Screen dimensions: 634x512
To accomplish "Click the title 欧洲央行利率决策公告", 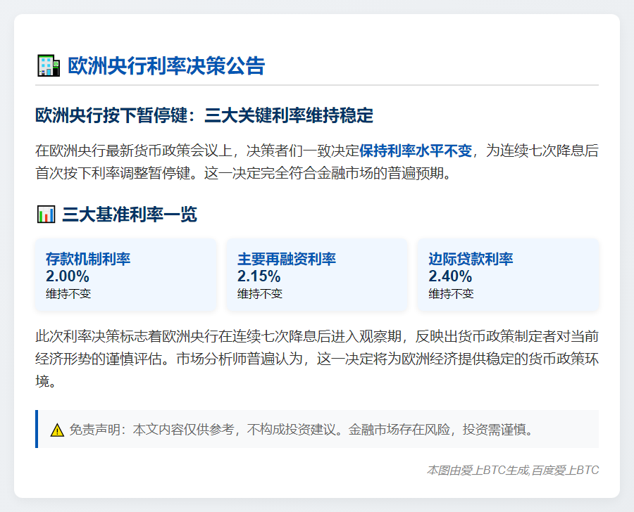I will [166, 66].
